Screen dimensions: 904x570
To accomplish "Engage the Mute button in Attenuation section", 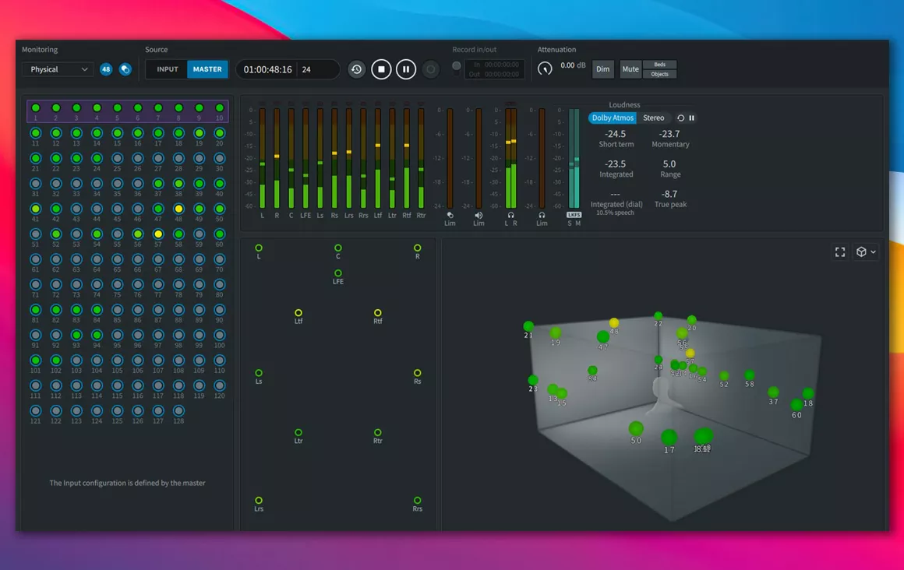I will (630, 69).
